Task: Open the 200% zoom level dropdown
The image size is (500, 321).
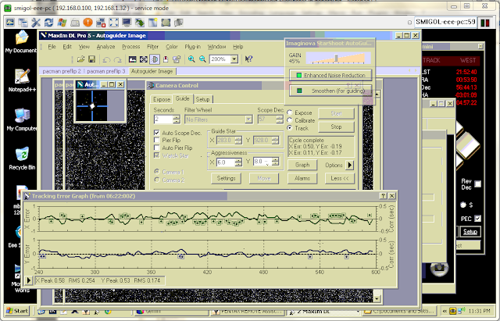Action: tap(234, 59)
